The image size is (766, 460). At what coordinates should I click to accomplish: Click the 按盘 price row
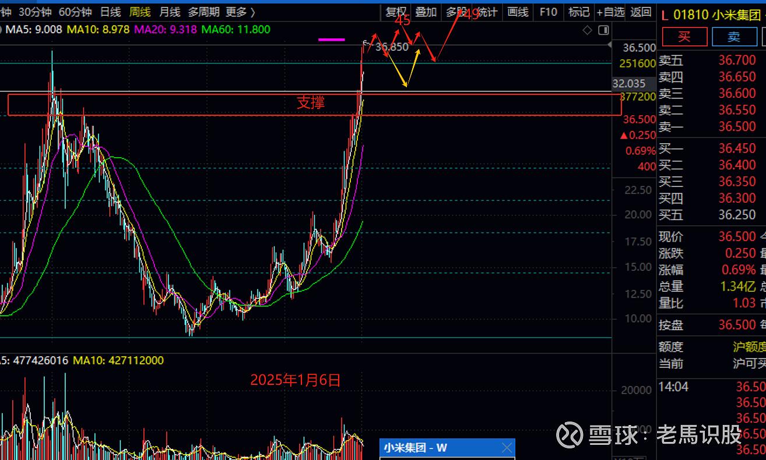(x=711, y=325)
